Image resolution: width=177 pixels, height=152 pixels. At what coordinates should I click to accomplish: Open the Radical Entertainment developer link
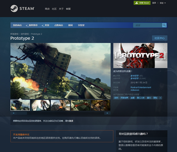[x=141, y=87]
